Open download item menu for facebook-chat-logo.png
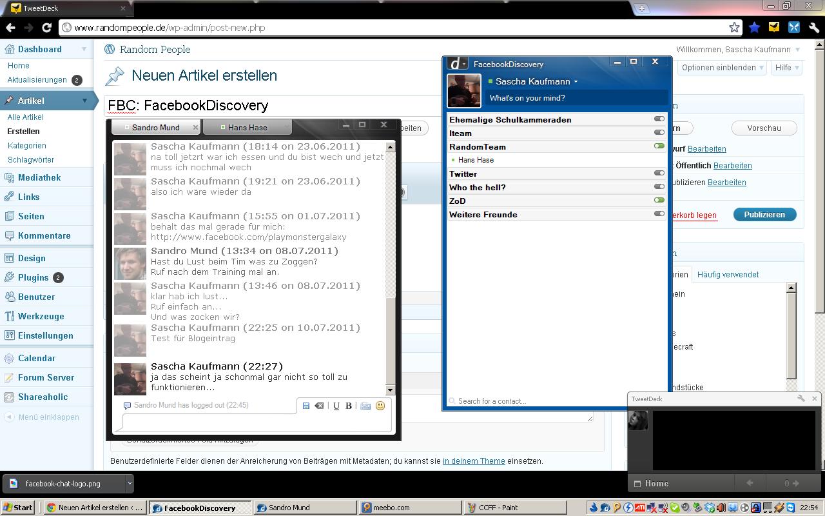The image size is (825, 516). [129, 483]
